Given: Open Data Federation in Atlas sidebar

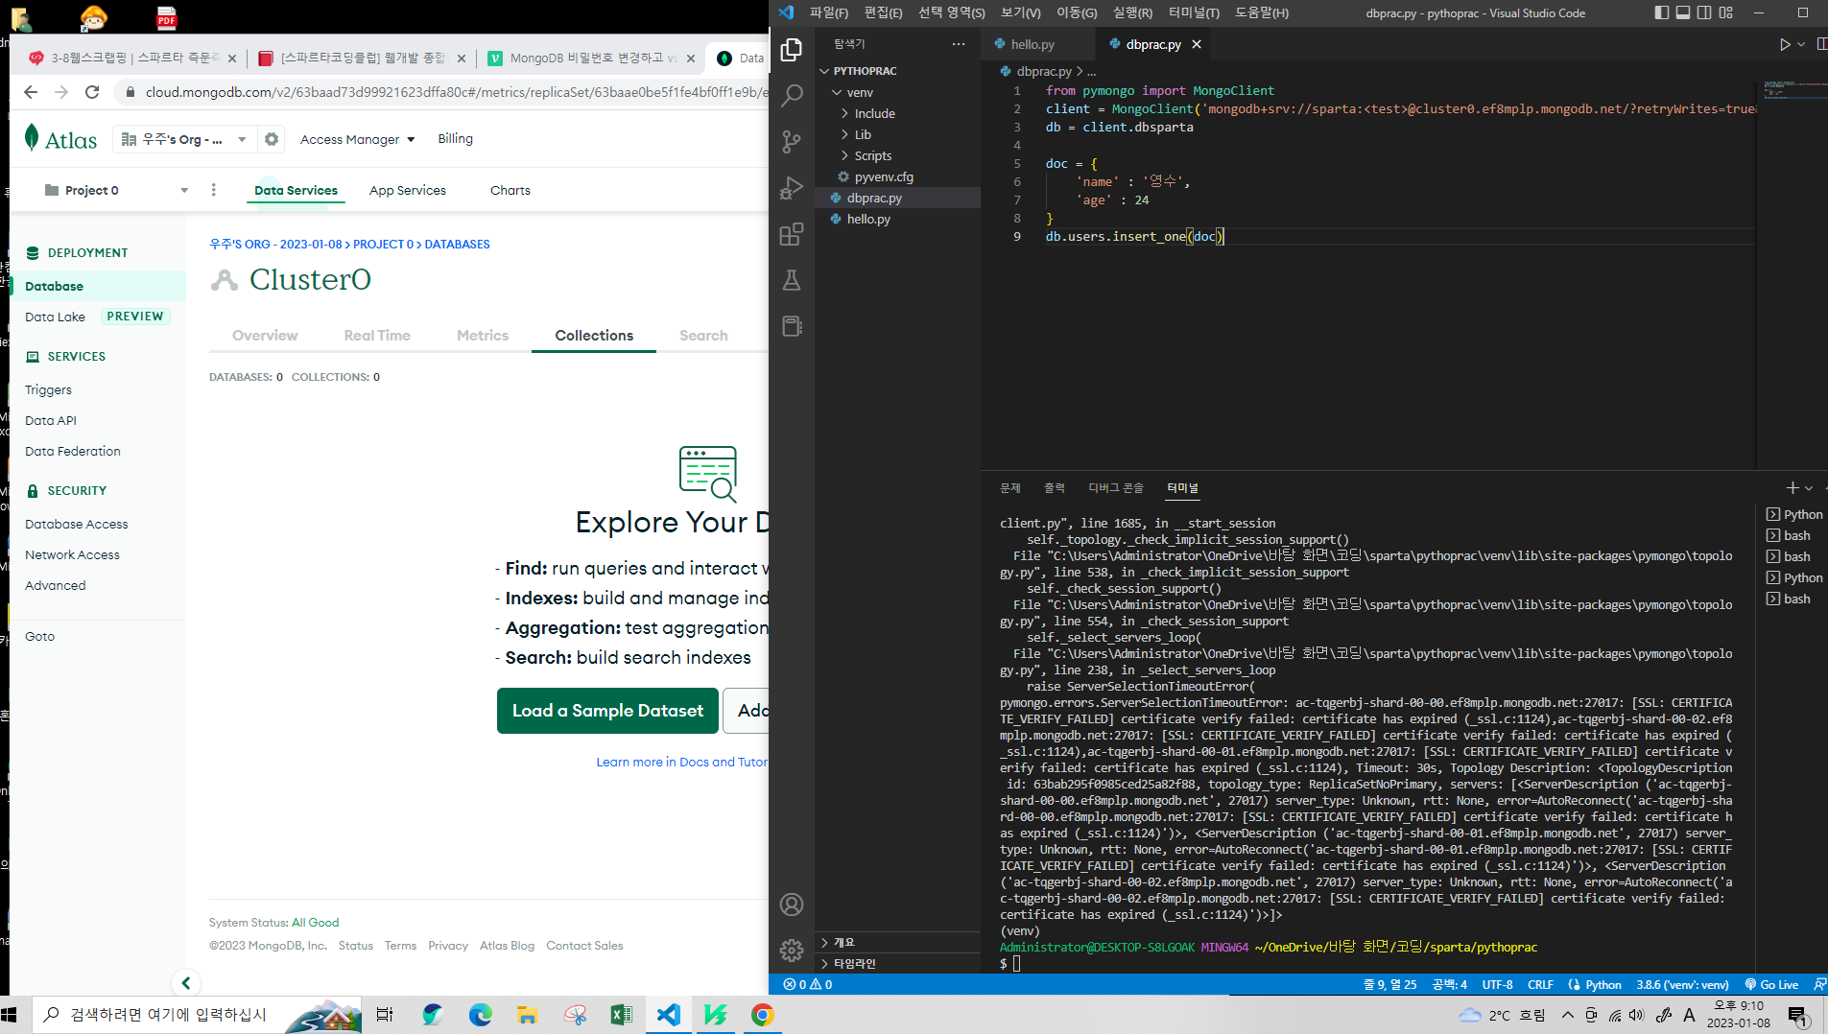Looking at the screenshot, I should pos(73,451).
